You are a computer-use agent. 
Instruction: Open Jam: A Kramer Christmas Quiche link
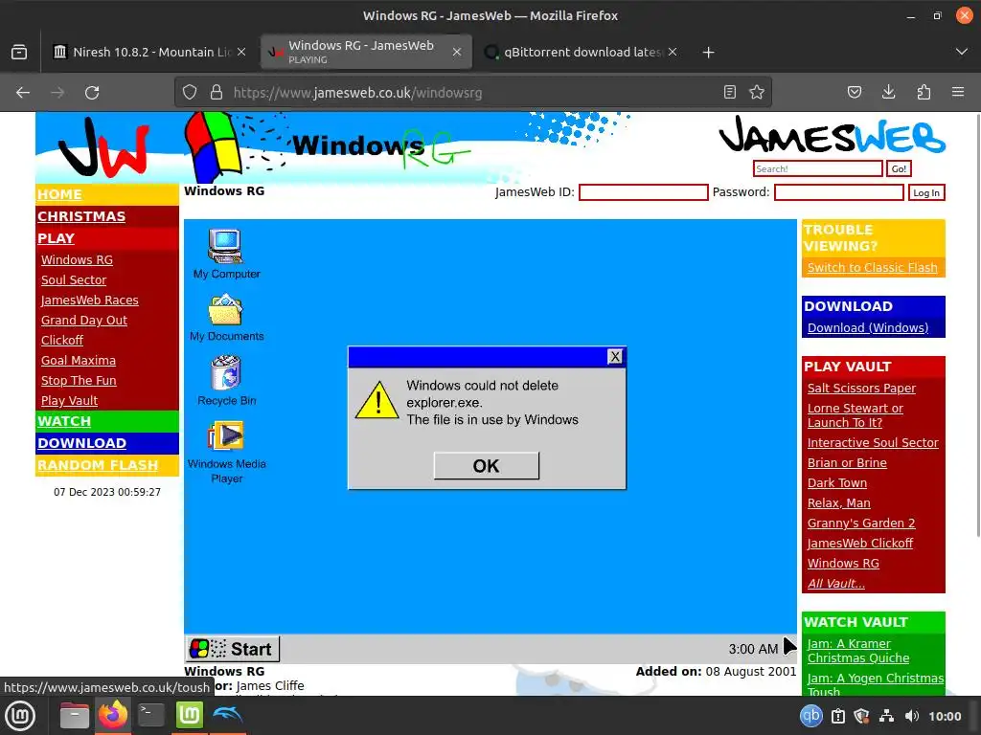pos(858,651)
